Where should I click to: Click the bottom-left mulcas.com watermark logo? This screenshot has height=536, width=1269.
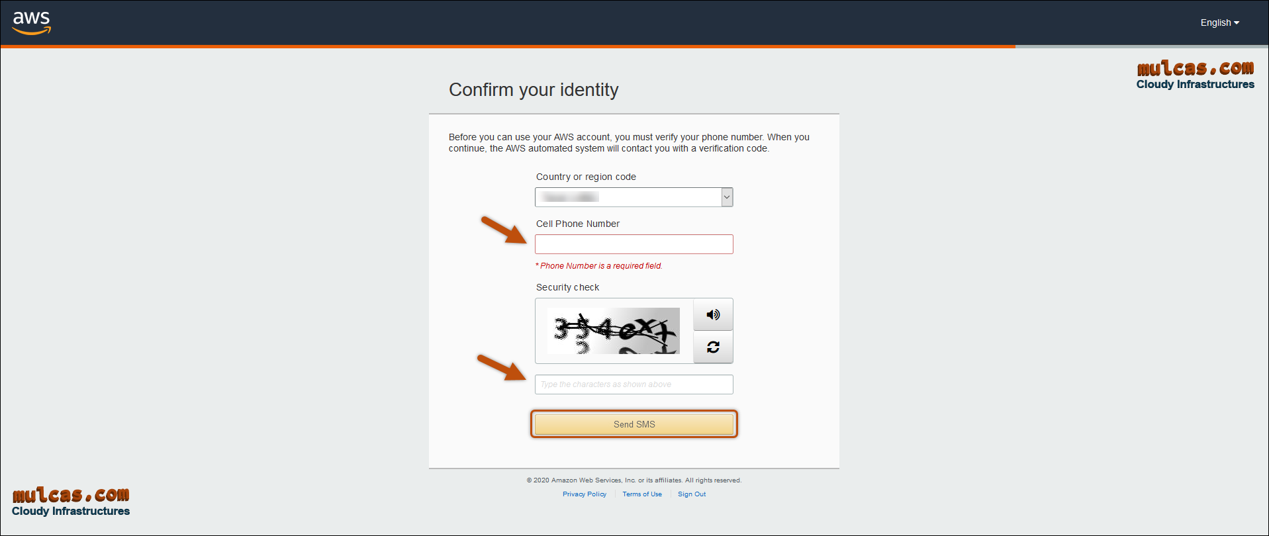(71, 502)
